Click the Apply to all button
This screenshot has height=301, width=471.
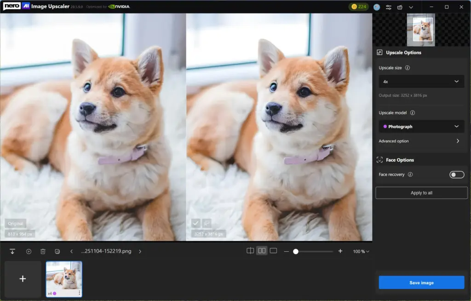tap(421, 192)
